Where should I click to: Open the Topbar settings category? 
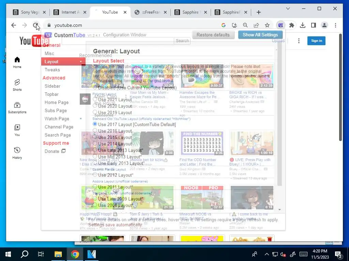pos(51,94)
